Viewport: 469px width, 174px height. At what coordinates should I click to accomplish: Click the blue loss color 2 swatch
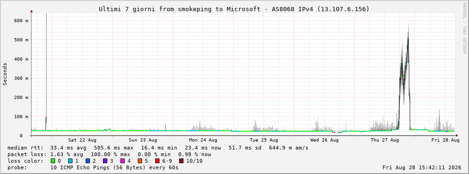click(87, 161)
